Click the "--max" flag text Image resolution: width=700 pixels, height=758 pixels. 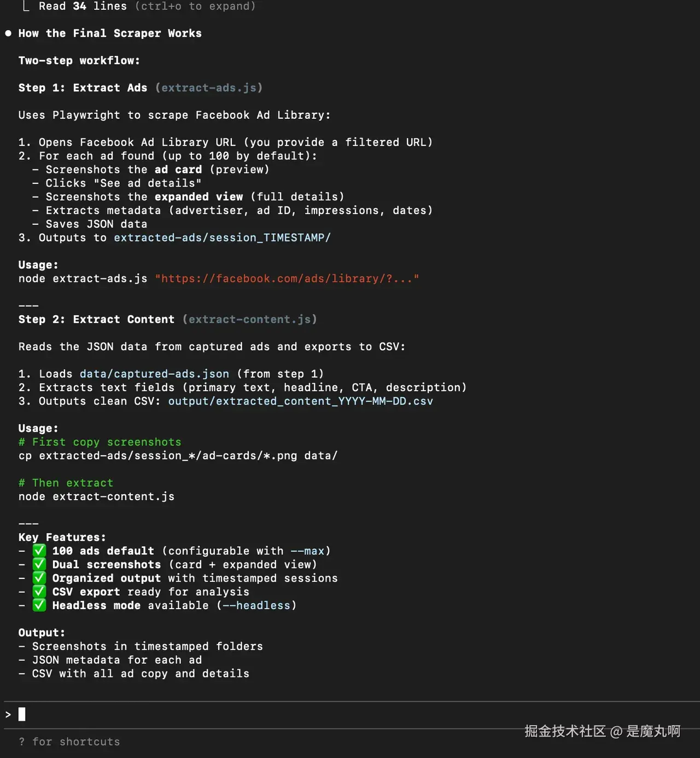307,551
